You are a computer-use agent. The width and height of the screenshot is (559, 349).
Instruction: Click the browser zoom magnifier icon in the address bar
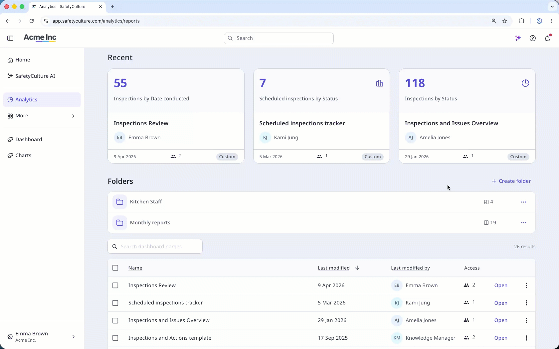[x=494, y=21]
